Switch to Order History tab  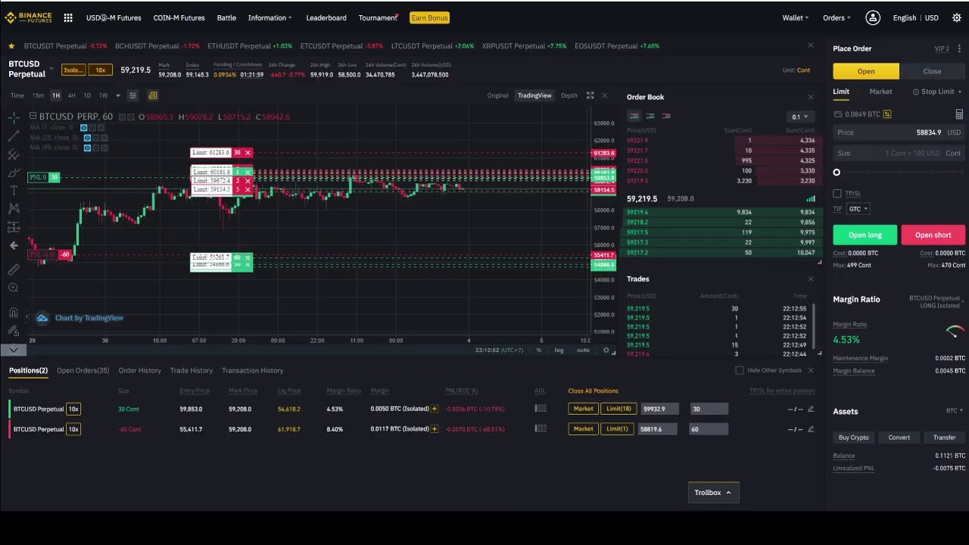point(139,370)
